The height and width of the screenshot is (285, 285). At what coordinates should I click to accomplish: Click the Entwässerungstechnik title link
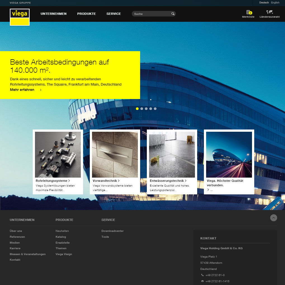(168, 181)
